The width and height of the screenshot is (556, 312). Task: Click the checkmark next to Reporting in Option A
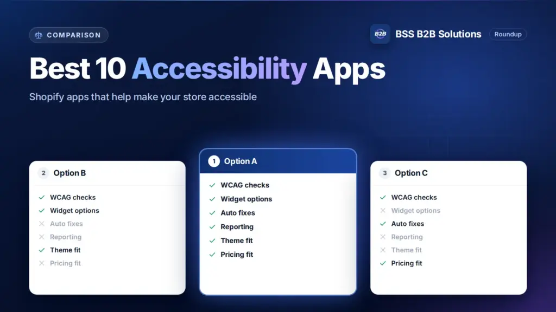pos(212,227)
